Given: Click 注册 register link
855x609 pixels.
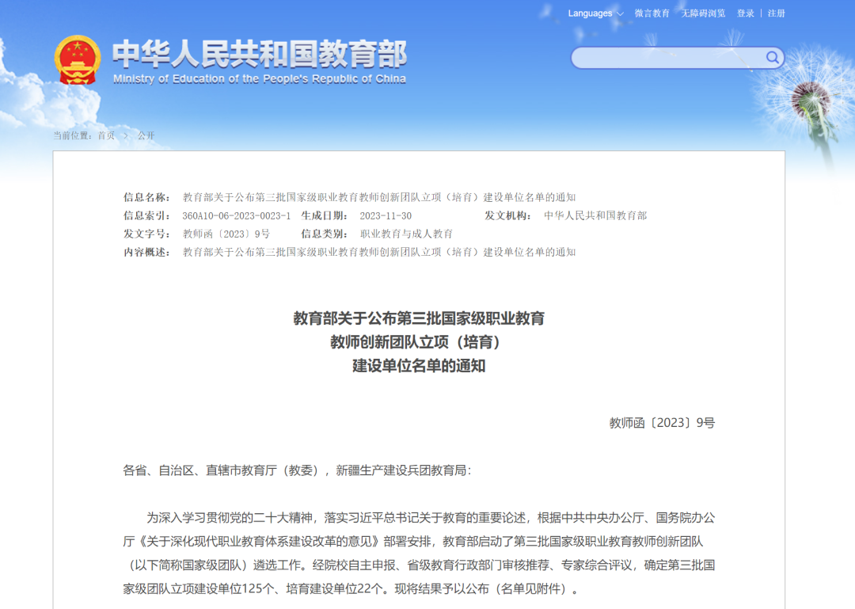Looking at the screenshot, I should (x=777, y=13).
